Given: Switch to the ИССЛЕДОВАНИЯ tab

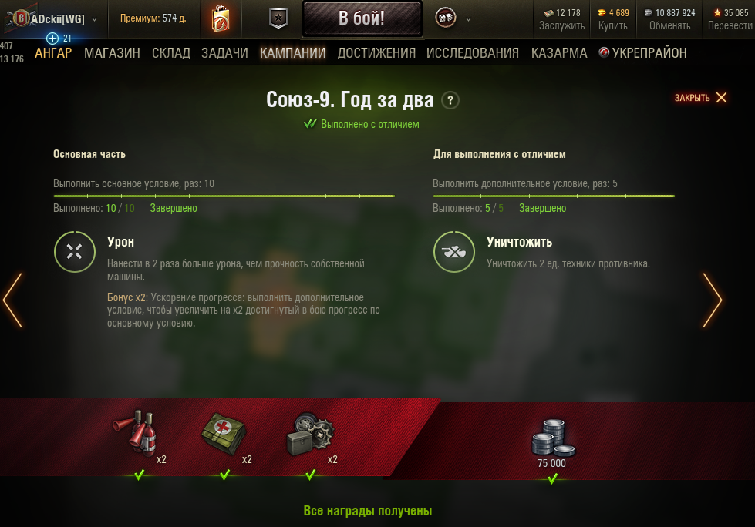Looking at the screenshot, I should [x=472, y=53].
